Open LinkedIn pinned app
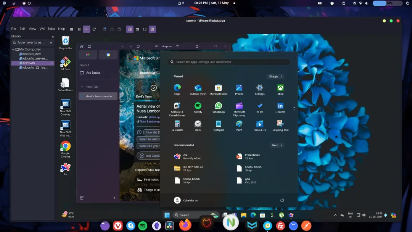 click(x=280, y=108)
